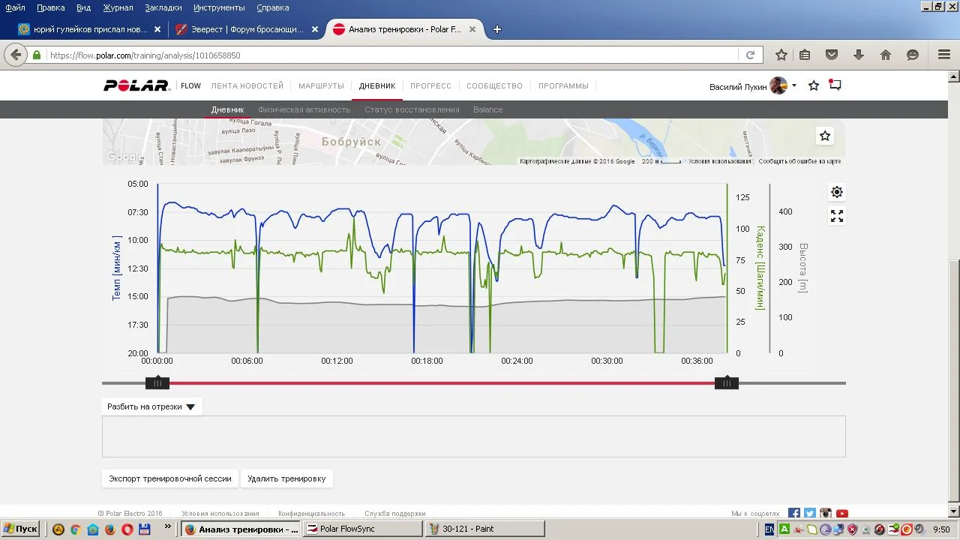Click right handle of time range slider
This screenshot has width=960, height=540.
coord(727,383)
